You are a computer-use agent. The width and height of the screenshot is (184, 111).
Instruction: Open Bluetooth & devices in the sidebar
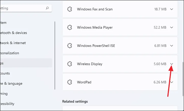click(x=14, y=33)
